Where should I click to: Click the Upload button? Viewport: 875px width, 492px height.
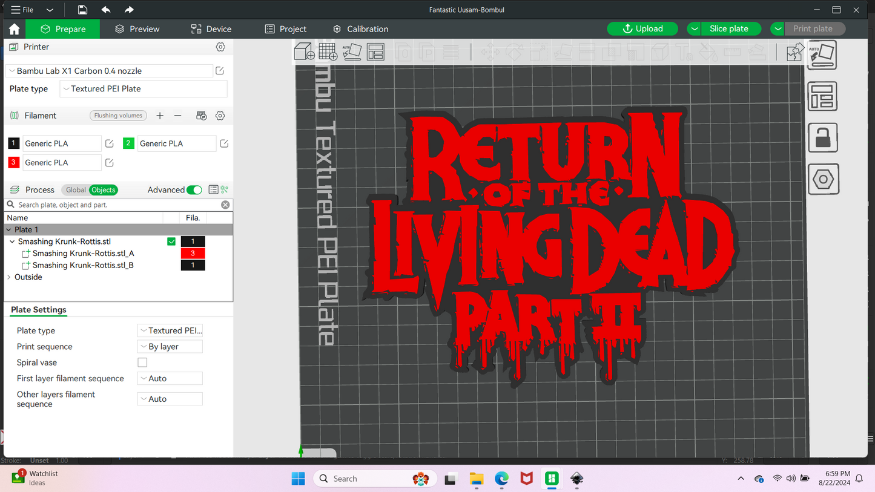[x=642, y=29]
